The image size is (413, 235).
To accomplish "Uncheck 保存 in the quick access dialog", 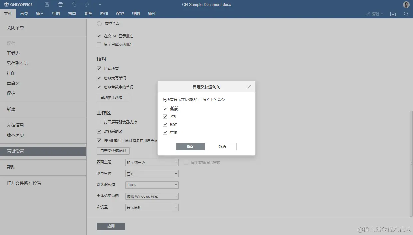I will pos(165,109).
